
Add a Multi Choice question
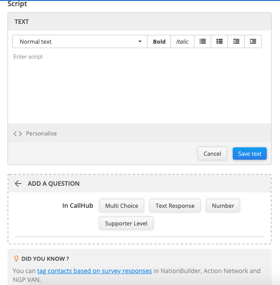tap(121, 206)
